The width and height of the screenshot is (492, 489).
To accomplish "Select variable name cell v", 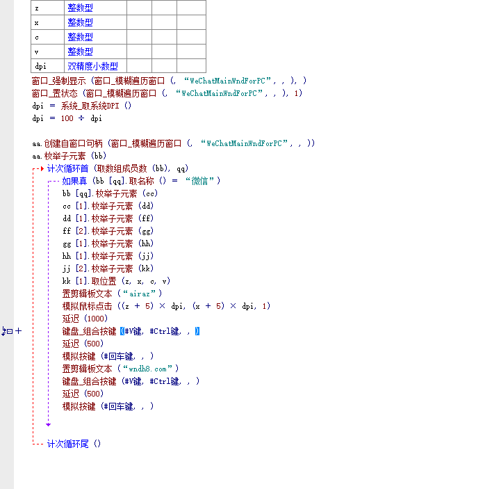I will tap(48, 51).
